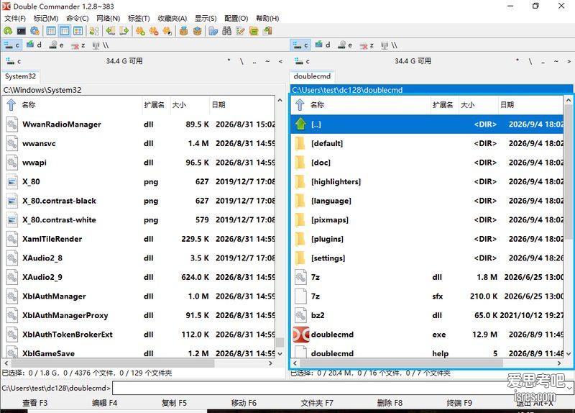Switch to brief view mode icon
The image size is (575, 413).
pos(51,31)
